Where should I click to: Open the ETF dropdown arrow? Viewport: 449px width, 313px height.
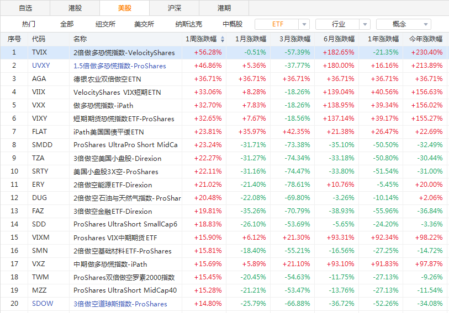click(x=304, y=24)
